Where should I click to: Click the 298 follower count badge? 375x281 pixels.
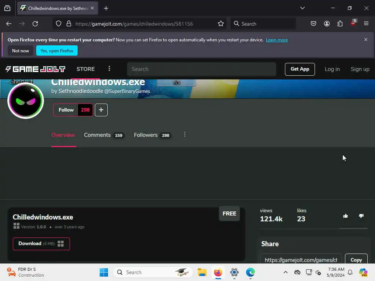(85, 110)
